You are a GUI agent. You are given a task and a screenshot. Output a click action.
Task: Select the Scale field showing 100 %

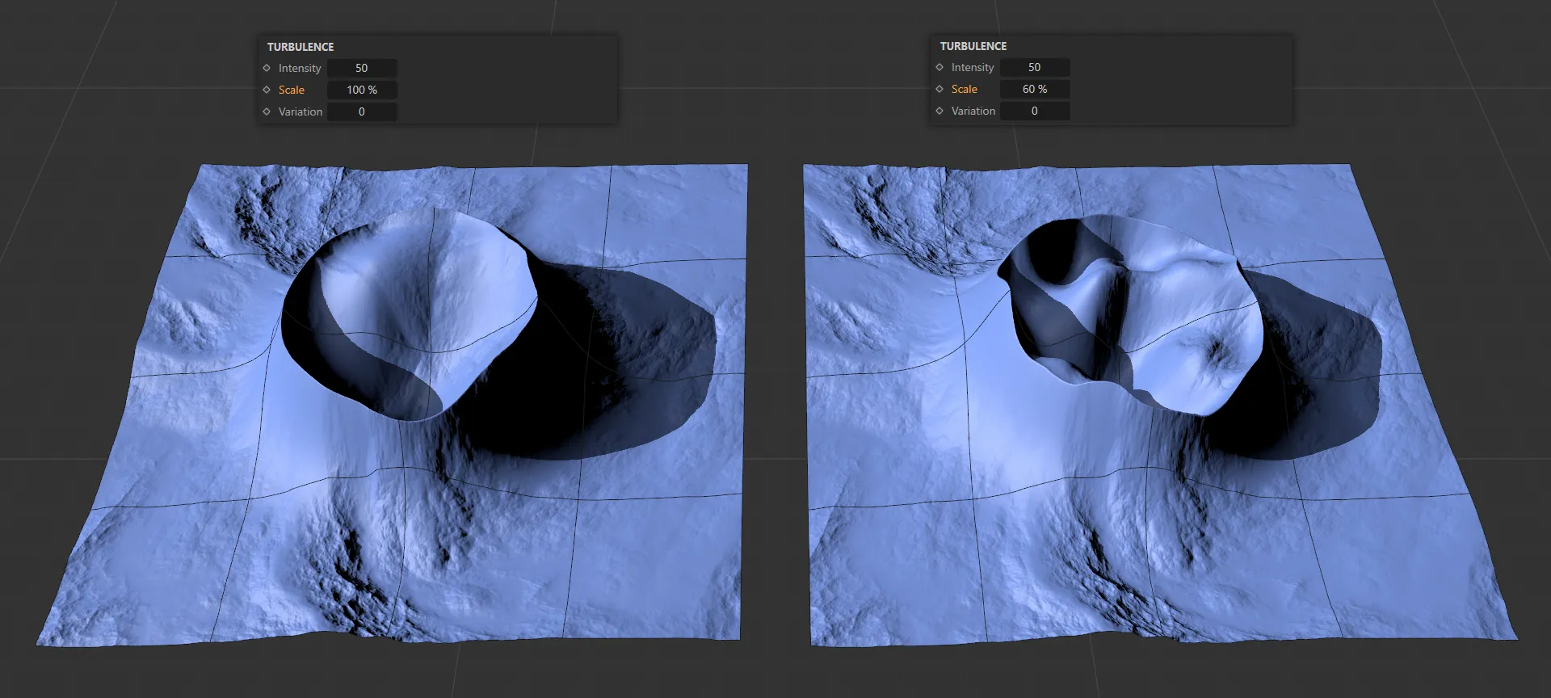(x=361, y=90)
